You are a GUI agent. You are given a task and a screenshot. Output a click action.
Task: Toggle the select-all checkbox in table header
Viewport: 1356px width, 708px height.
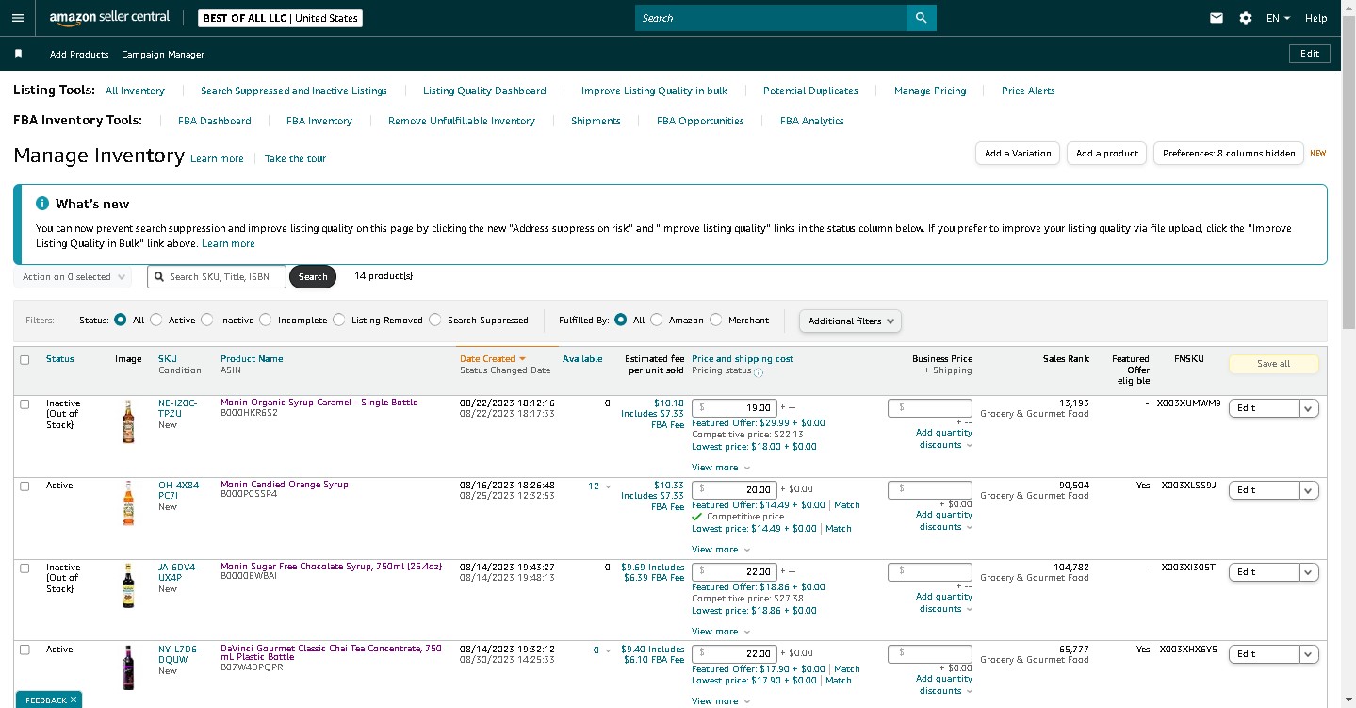click(x=25, y=360)
